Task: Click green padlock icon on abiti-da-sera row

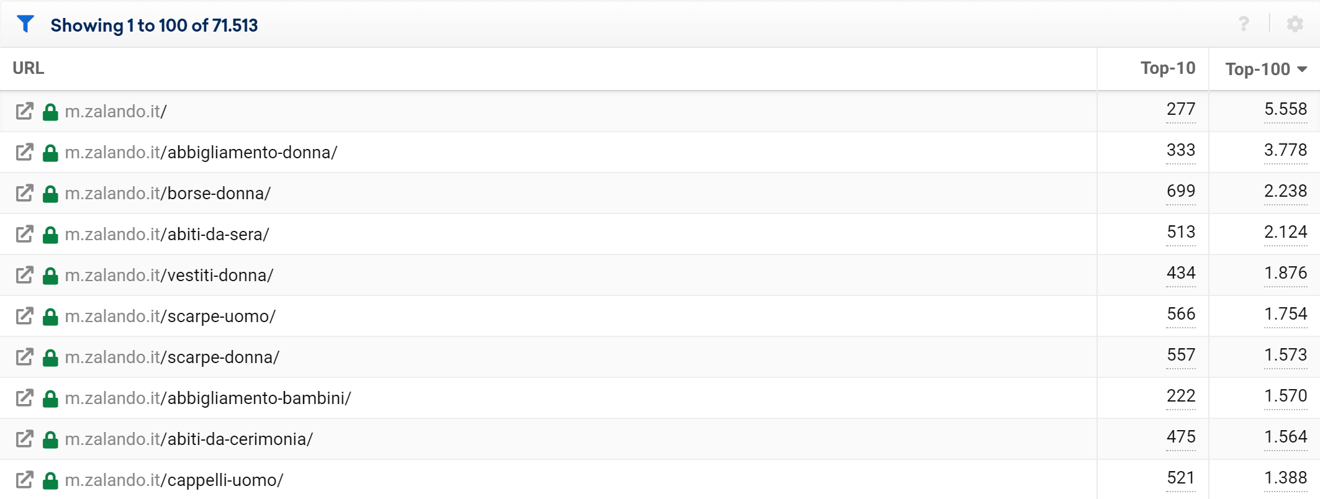Action: pos(50,235)
